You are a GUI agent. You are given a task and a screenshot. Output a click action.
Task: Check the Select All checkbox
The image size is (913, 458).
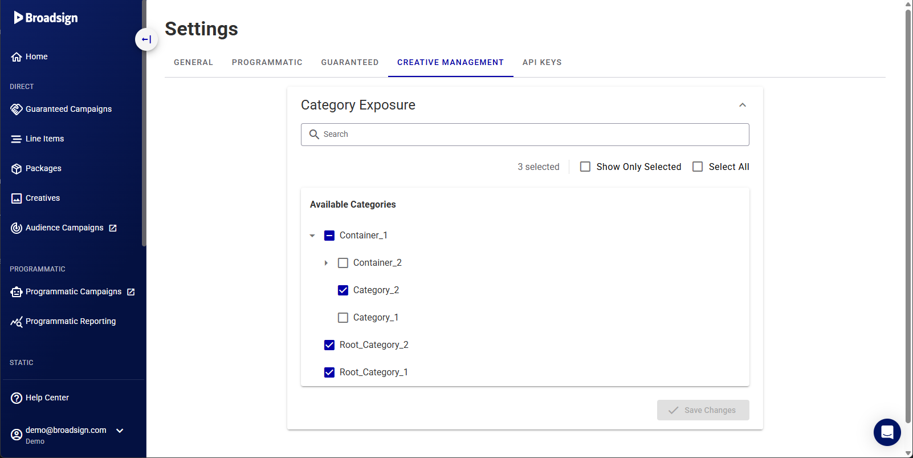coord(698,167)
